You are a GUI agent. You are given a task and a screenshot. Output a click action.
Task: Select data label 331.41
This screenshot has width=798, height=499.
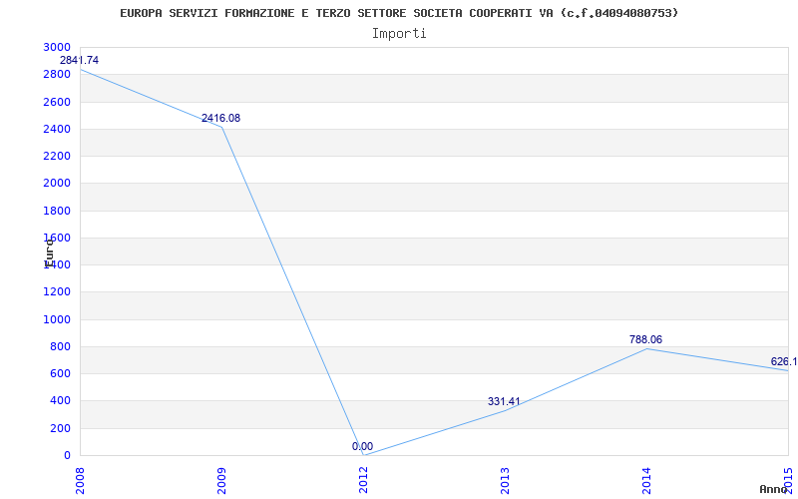coord(504,401)
